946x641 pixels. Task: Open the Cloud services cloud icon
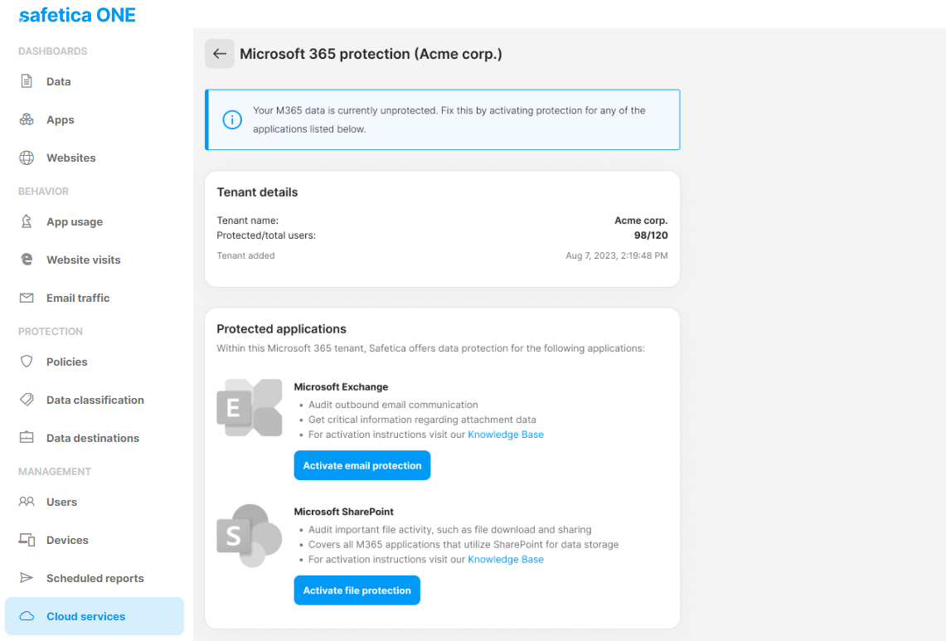point(28,616)
